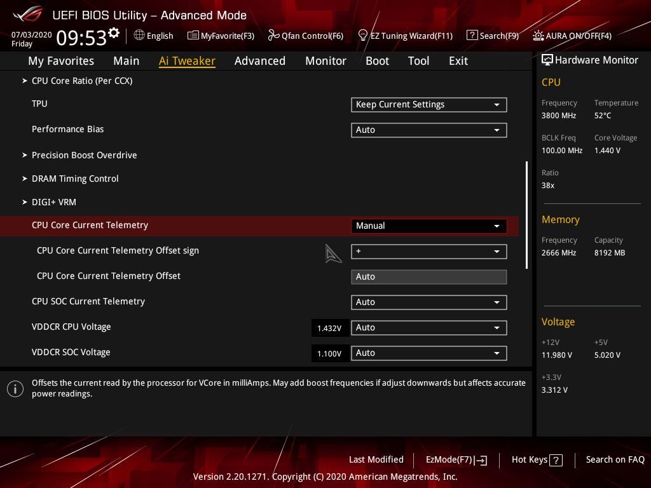This screenshot has width=651, height=488.
Task: Click the Search question mark icon
Action: pyautogui.click(x=472, y=36)
